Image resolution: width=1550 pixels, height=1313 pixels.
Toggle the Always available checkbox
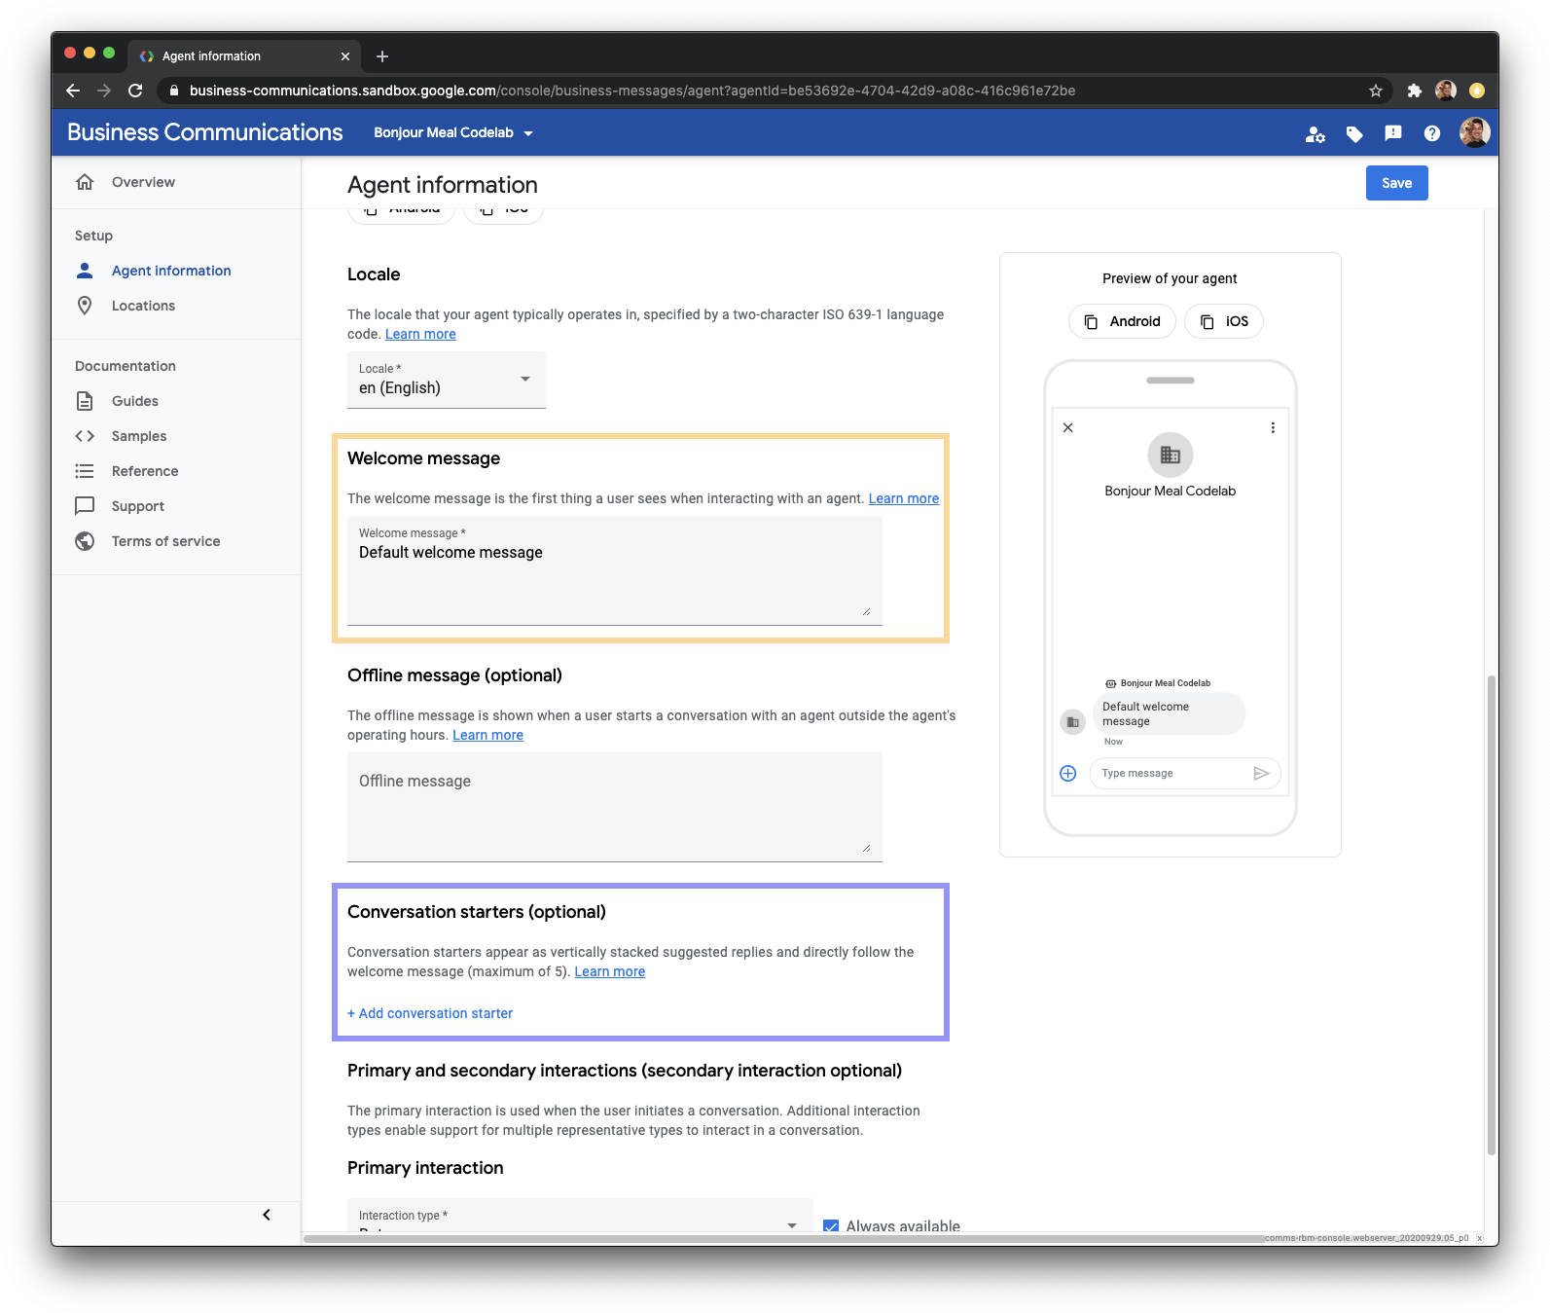pos(831,1225)
